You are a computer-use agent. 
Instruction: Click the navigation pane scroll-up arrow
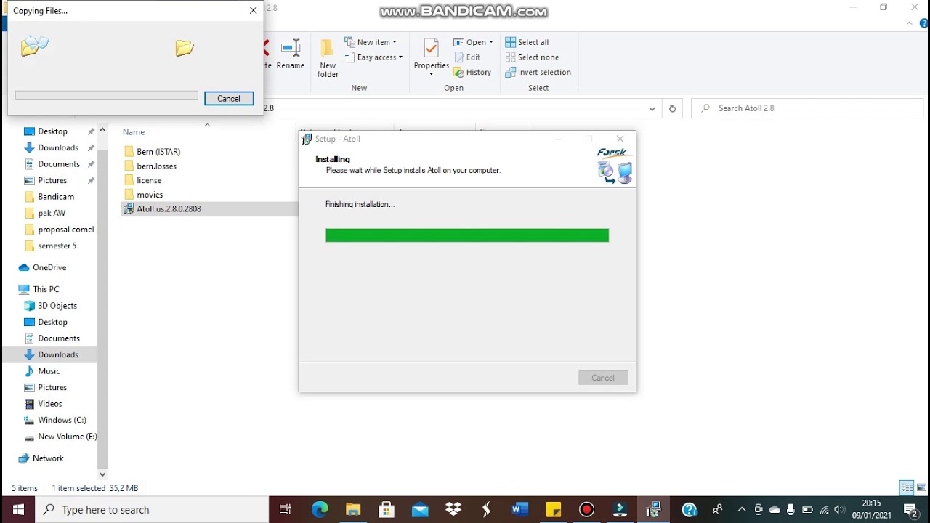click(102, 130)
